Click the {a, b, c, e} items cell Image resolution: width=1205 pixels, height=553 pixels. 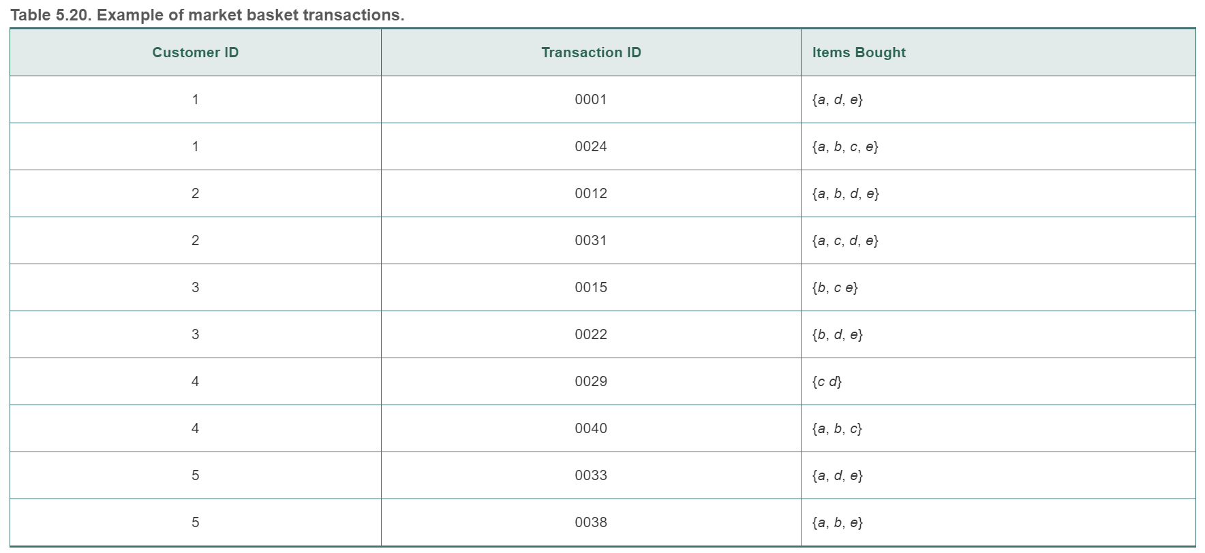tap(998, 146)
